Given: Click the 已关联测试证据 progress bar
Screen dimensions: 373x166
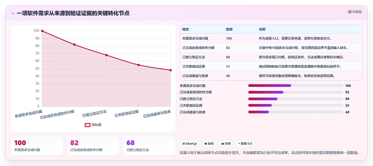Looking at the screenshot, I should coord(296,106).
